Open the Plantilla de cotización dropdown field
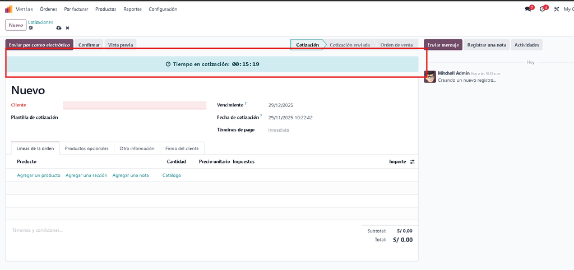 tap(135, 118)
